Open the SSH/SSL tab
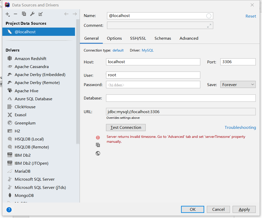The image size is (262, 218). tap(138, 38)
